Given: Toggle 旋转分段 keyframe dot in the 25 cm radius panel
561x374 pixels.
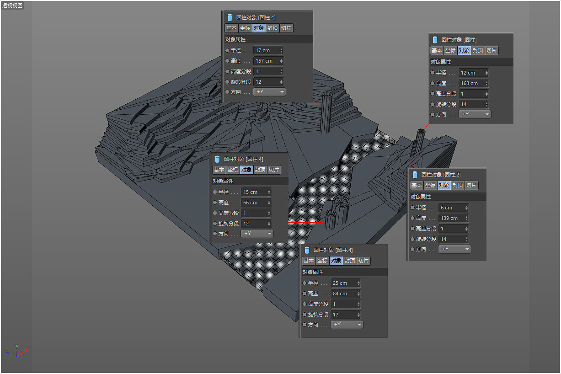Looking at the screenshot, I should click(305, 315).
